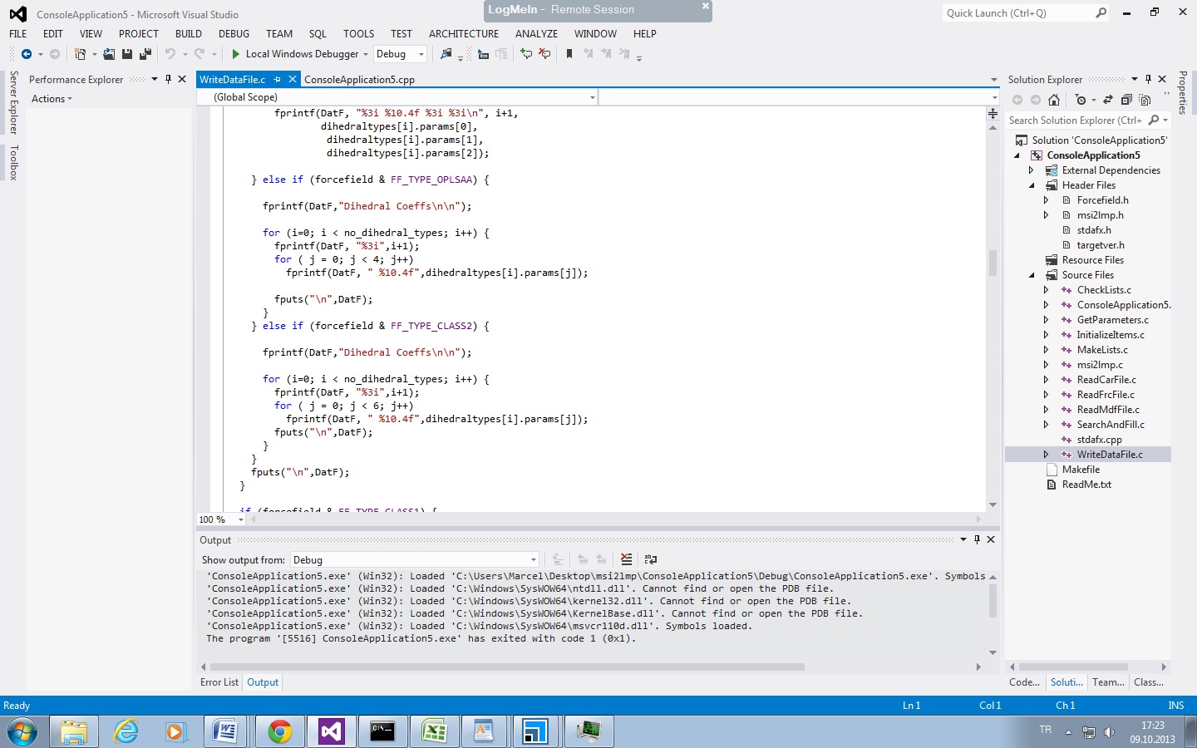This screenshot has height=748, width=1197.
Task: Click the code editor vertical scrollbar thumb
Action: [993, 263]
